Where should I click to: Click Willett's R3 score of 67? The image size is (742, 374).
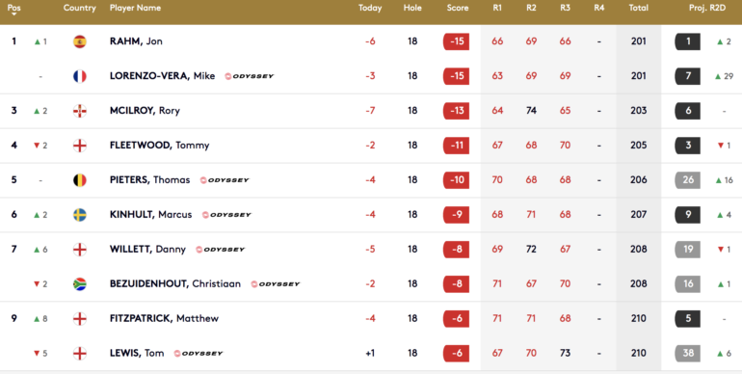(565, 249)
